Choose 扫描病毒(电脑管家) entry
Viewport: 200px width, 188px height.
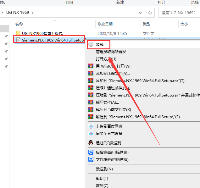tap(112, 152)
